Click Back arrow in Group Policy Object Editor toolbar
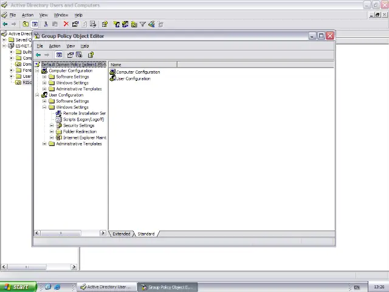The width and height of the screenshot is (389, 292). 38,55
